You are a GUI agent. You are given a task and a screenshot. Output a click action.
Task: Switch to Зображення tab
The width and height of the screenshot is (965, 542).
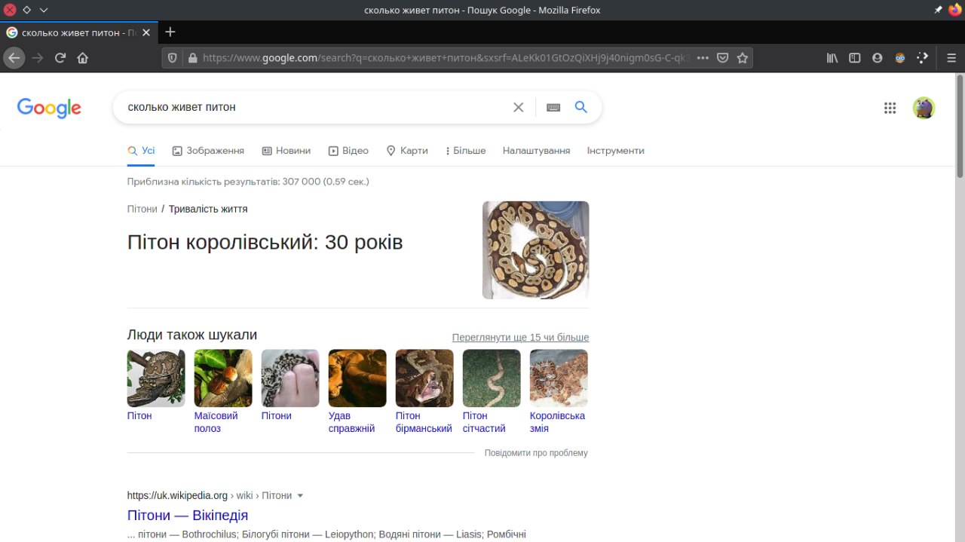coord(208,151)
